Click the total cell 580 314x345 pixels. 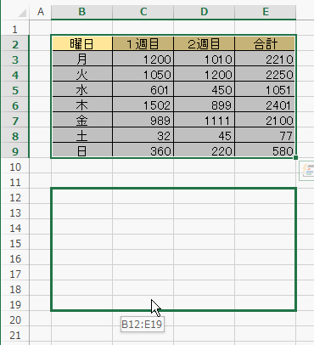(x=265, y=150)
